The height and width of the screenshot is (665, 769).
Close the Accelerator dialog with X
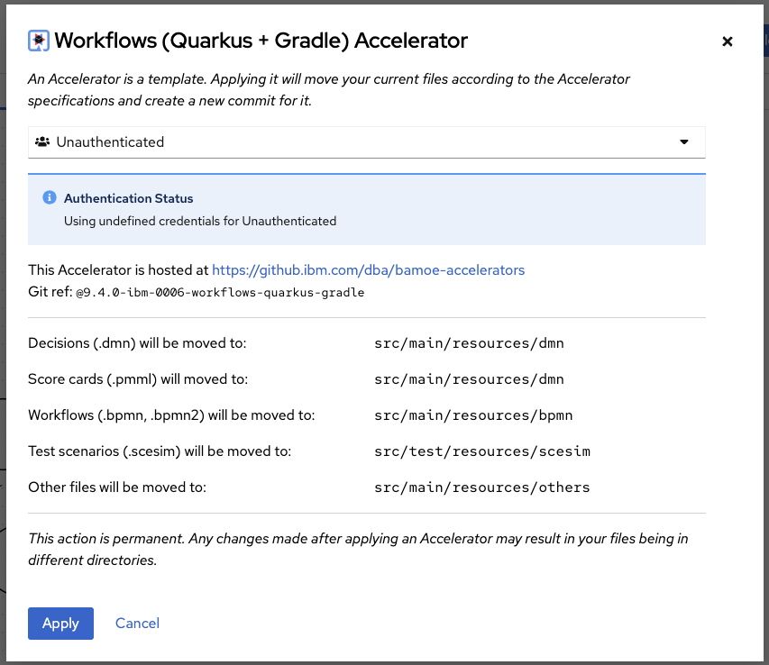click(x=728, y=41)
